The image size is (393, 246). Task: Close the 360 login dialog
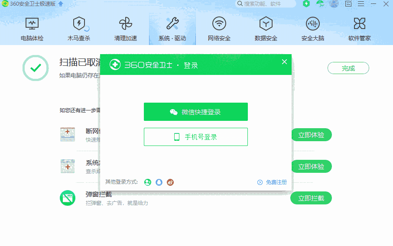[284, 61]
